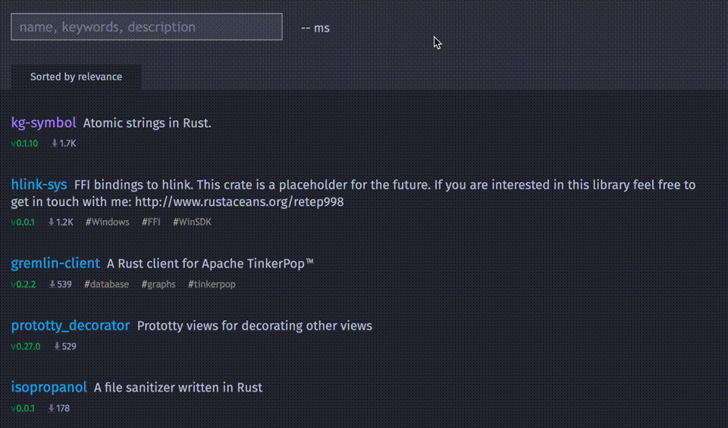Click download icon next to 1.7K
728x428 pixels.
(55, 143)
